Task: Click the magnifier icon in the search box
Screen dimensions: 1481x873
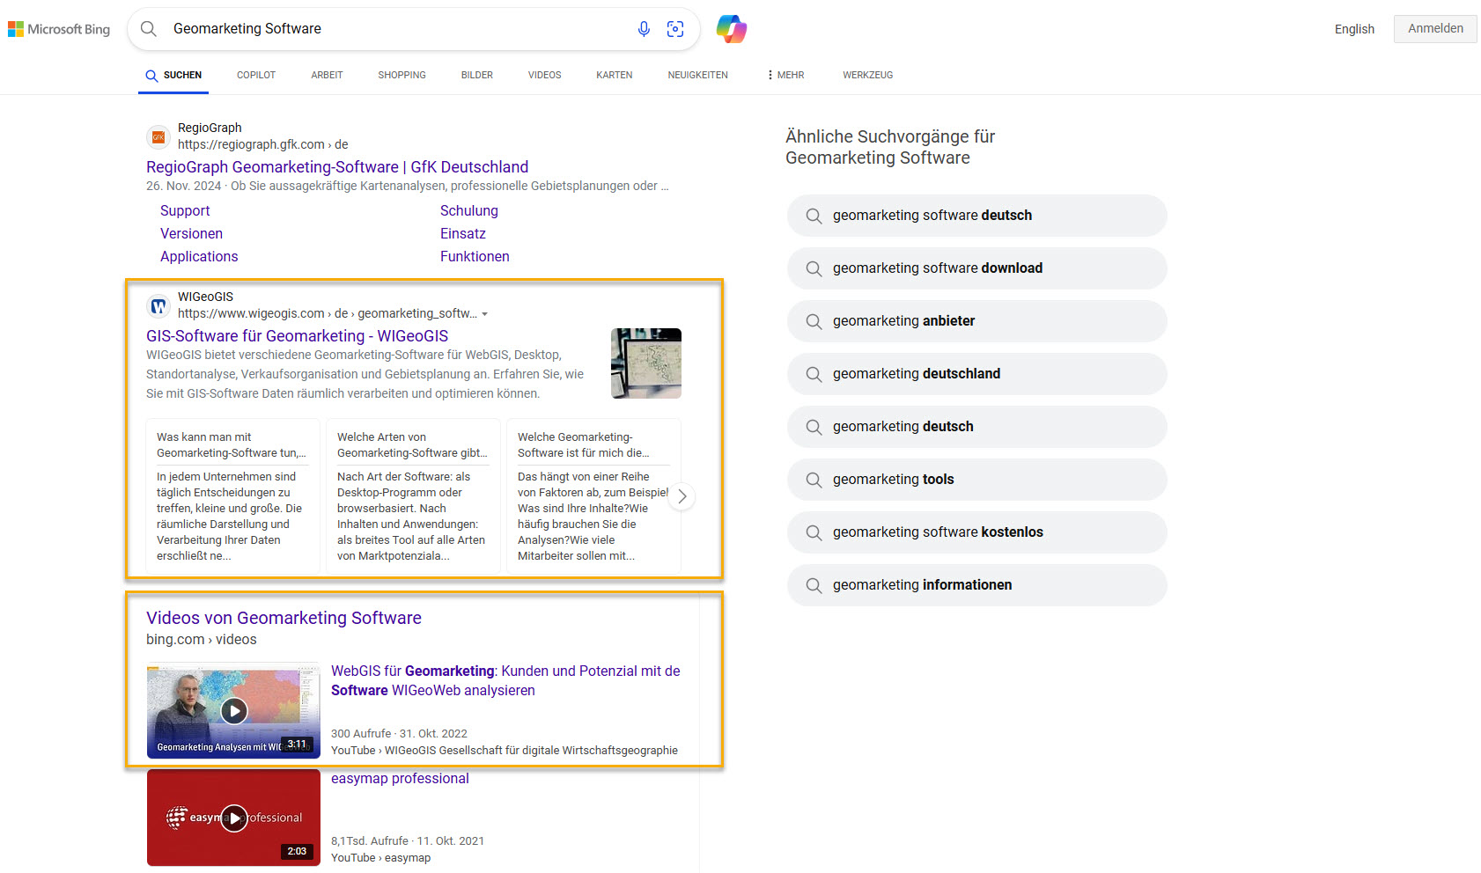Action: click(x=149, y=29)
